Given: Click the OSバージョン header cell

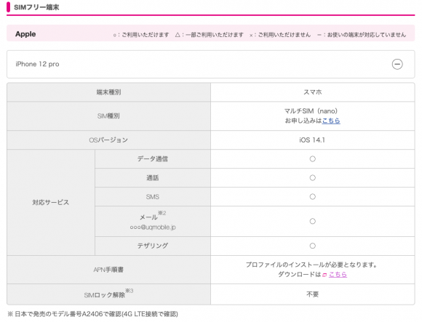Looking at the screenshot, I should click(108, 140).
